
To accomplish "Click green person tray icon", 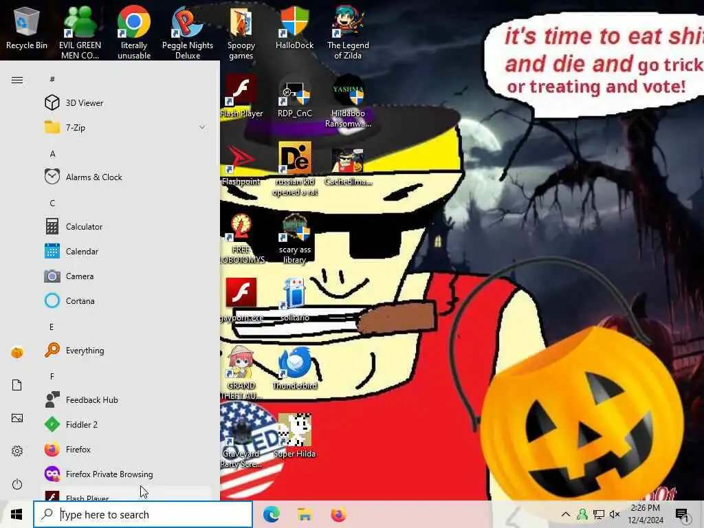I will (582, 514).
